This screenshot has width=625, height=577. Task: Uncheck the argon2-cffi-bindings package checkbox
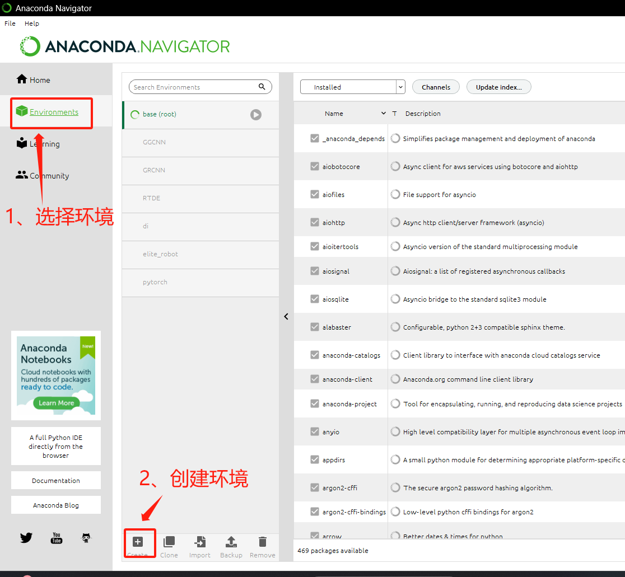pyautogui.click(x=315, y=512)
